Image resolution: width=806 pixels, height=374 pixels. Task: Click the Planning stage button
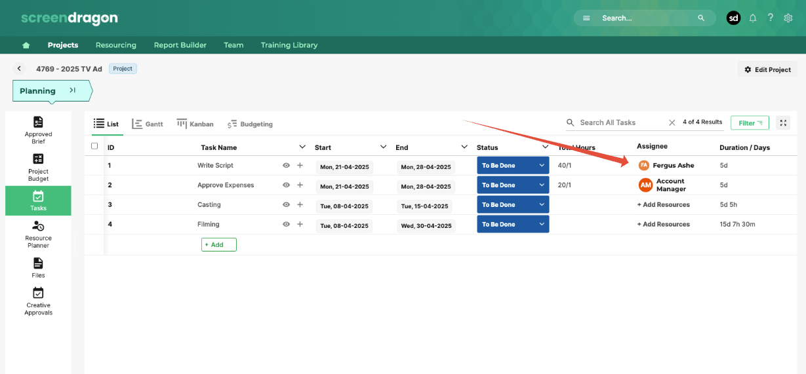pos(52,91)
